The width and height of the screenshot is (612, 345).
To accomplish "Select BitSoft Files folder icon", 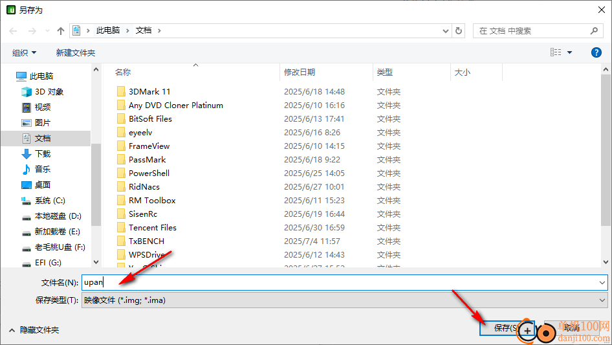I will coord(121,119).
